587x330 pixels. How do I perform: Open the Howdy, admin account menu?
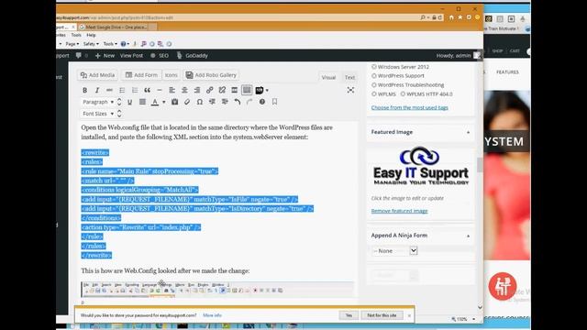pyautogui.click(x=458, y=55)
